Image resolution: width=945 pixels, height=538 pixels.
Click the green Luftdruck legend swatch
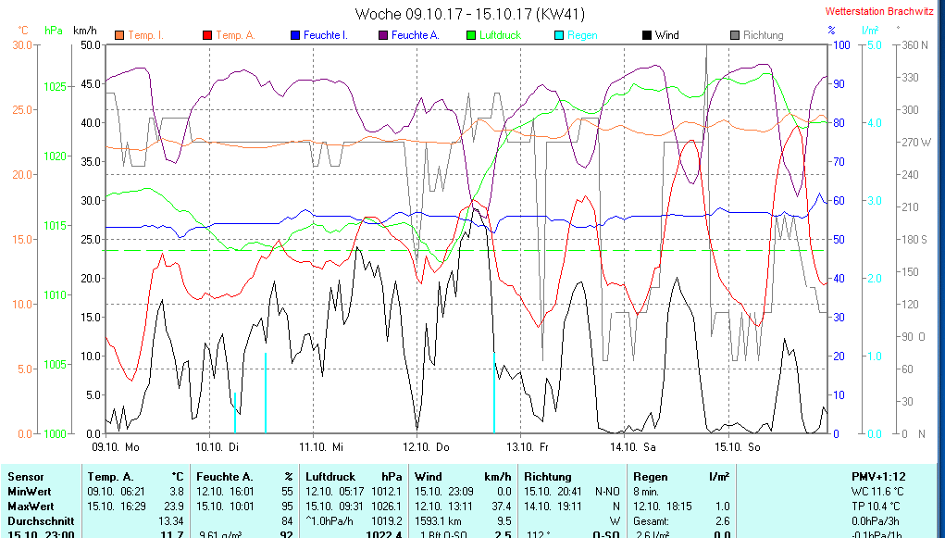[471, 35]
